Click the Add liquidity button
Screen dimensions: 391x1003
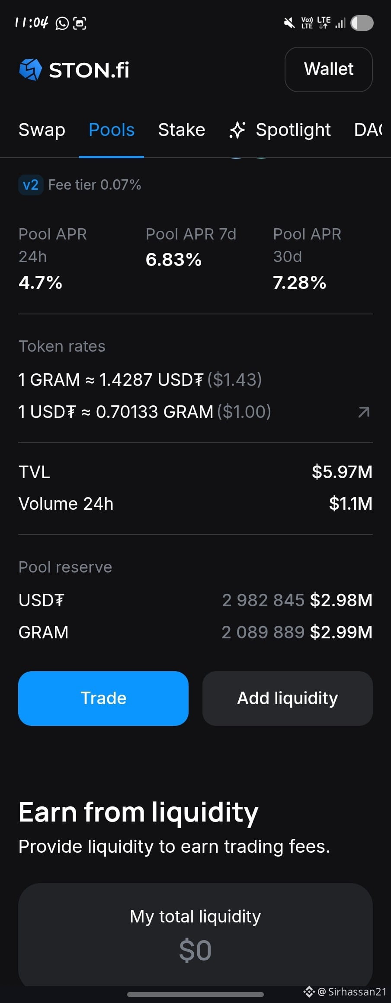(x=288, y=698)
